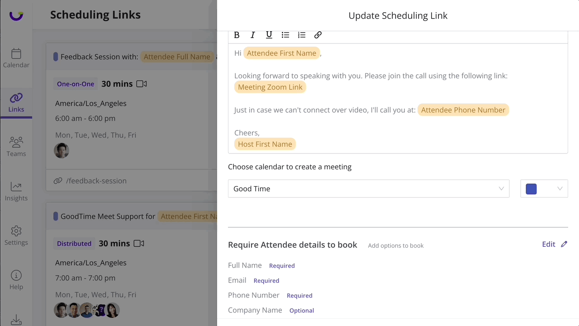Apply underline formatting

[x=269, y=35]
